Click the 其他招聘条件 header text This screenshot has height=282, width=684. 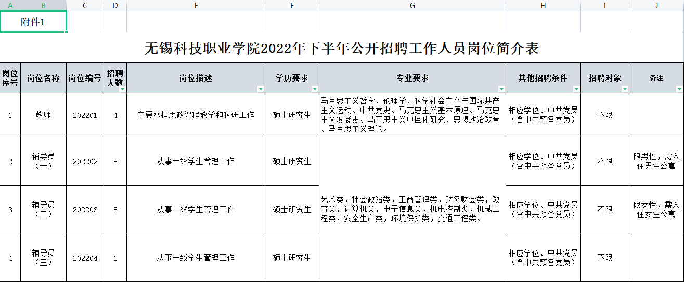pyautogui.click(x=543, y=78)
